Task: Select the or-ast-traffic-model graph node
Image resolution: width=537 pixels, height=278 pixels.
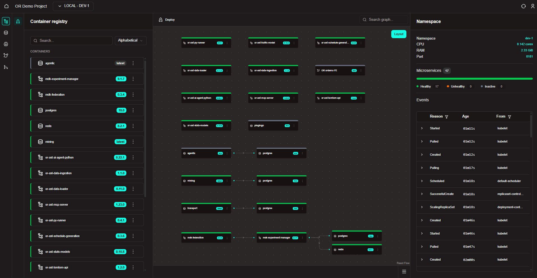Action: pyautogui.click(x=273, y=43)
